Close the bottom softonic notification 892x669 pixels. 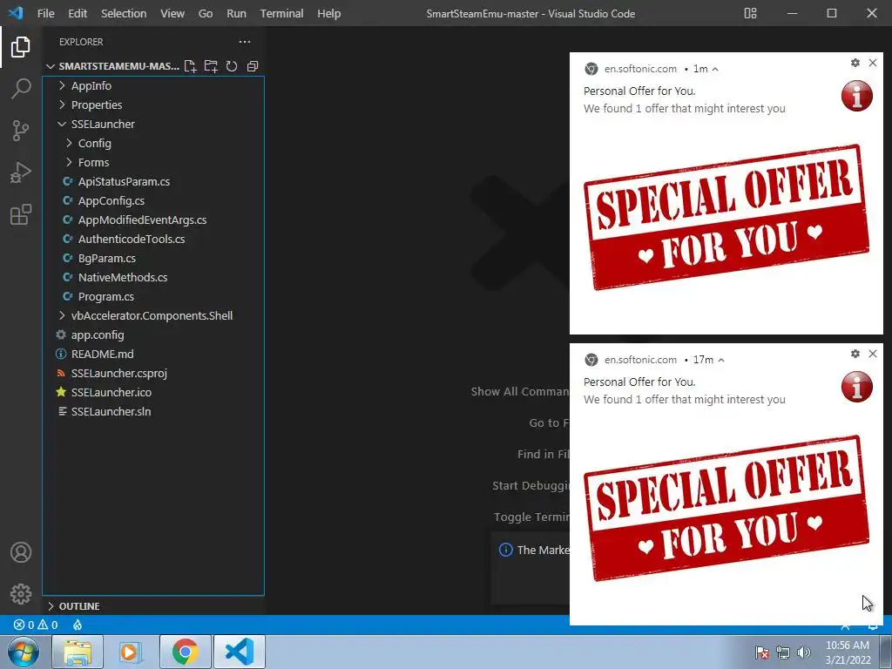873,354
